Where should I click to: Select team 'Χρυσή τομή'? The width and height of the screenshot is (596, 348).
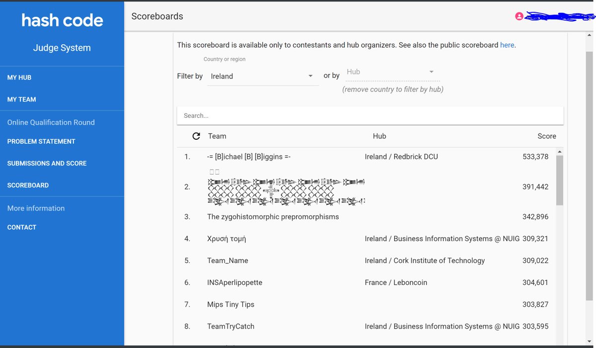226,239
